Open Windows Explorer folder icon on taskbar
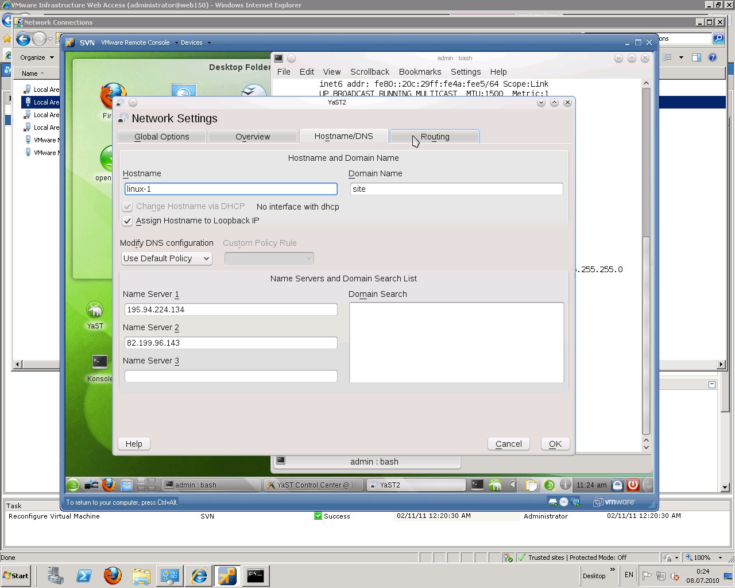This screenshot has width=735, height=588. pos(141,575)
